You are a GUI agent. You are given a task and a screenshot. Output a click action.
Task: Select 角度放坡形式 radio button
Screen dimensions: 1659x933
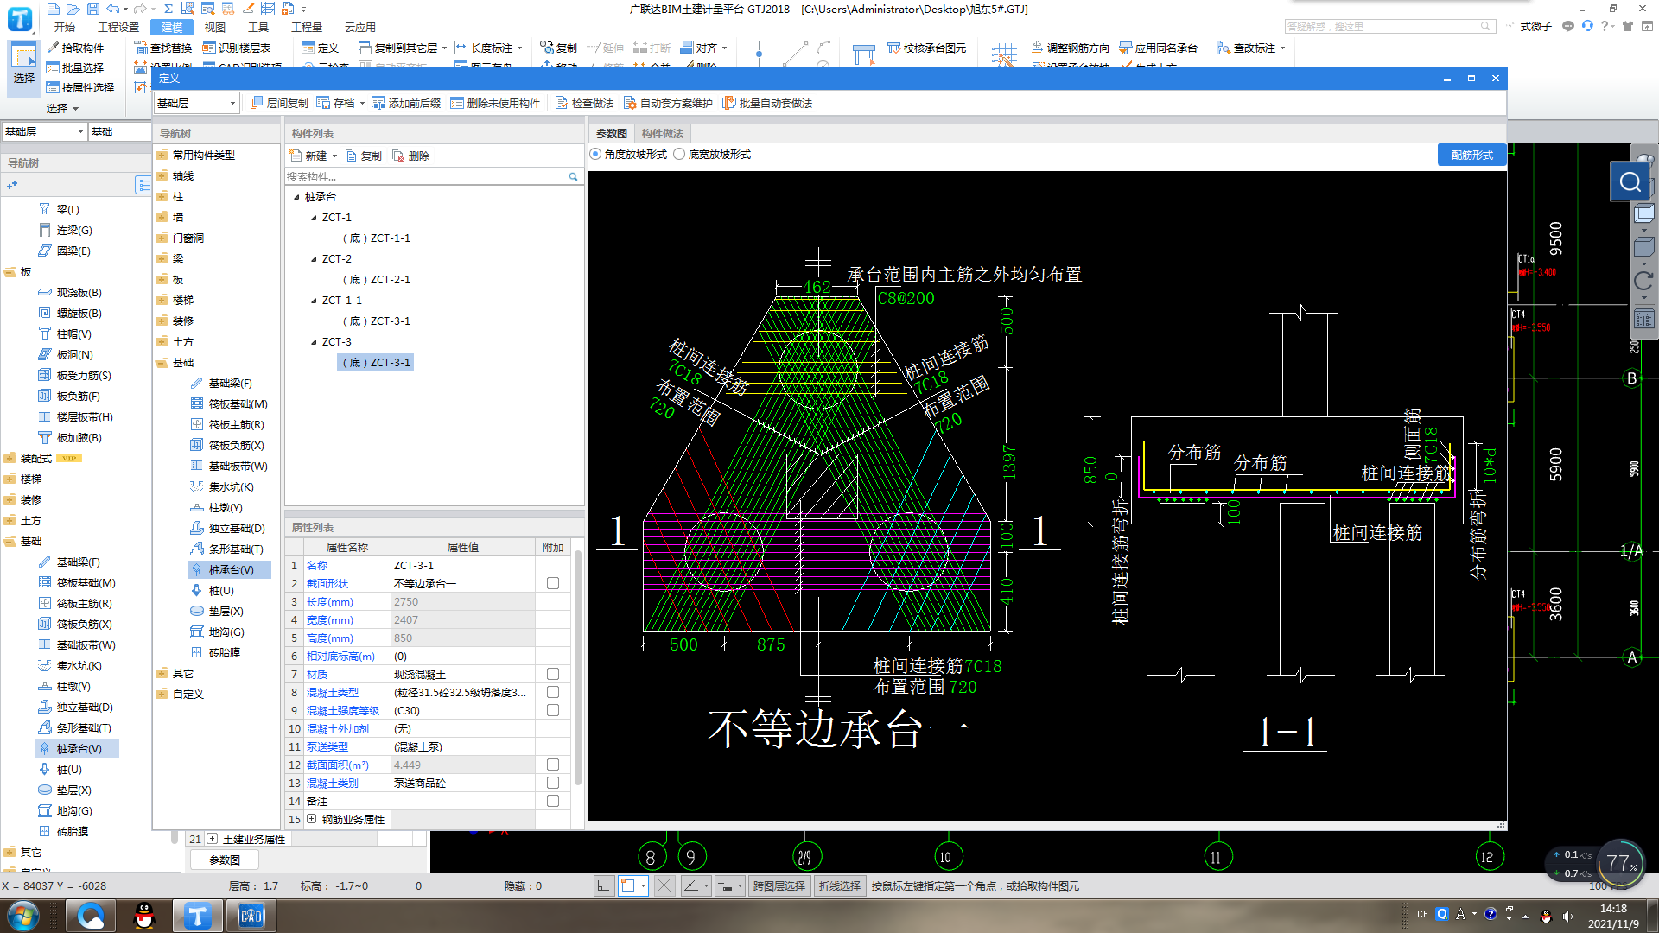click(x=595, y=154)
